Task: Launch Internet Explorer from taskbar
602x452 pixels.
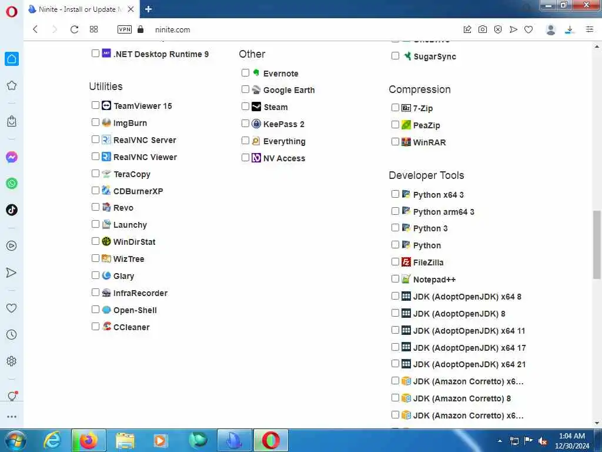Action: [52, 440]
